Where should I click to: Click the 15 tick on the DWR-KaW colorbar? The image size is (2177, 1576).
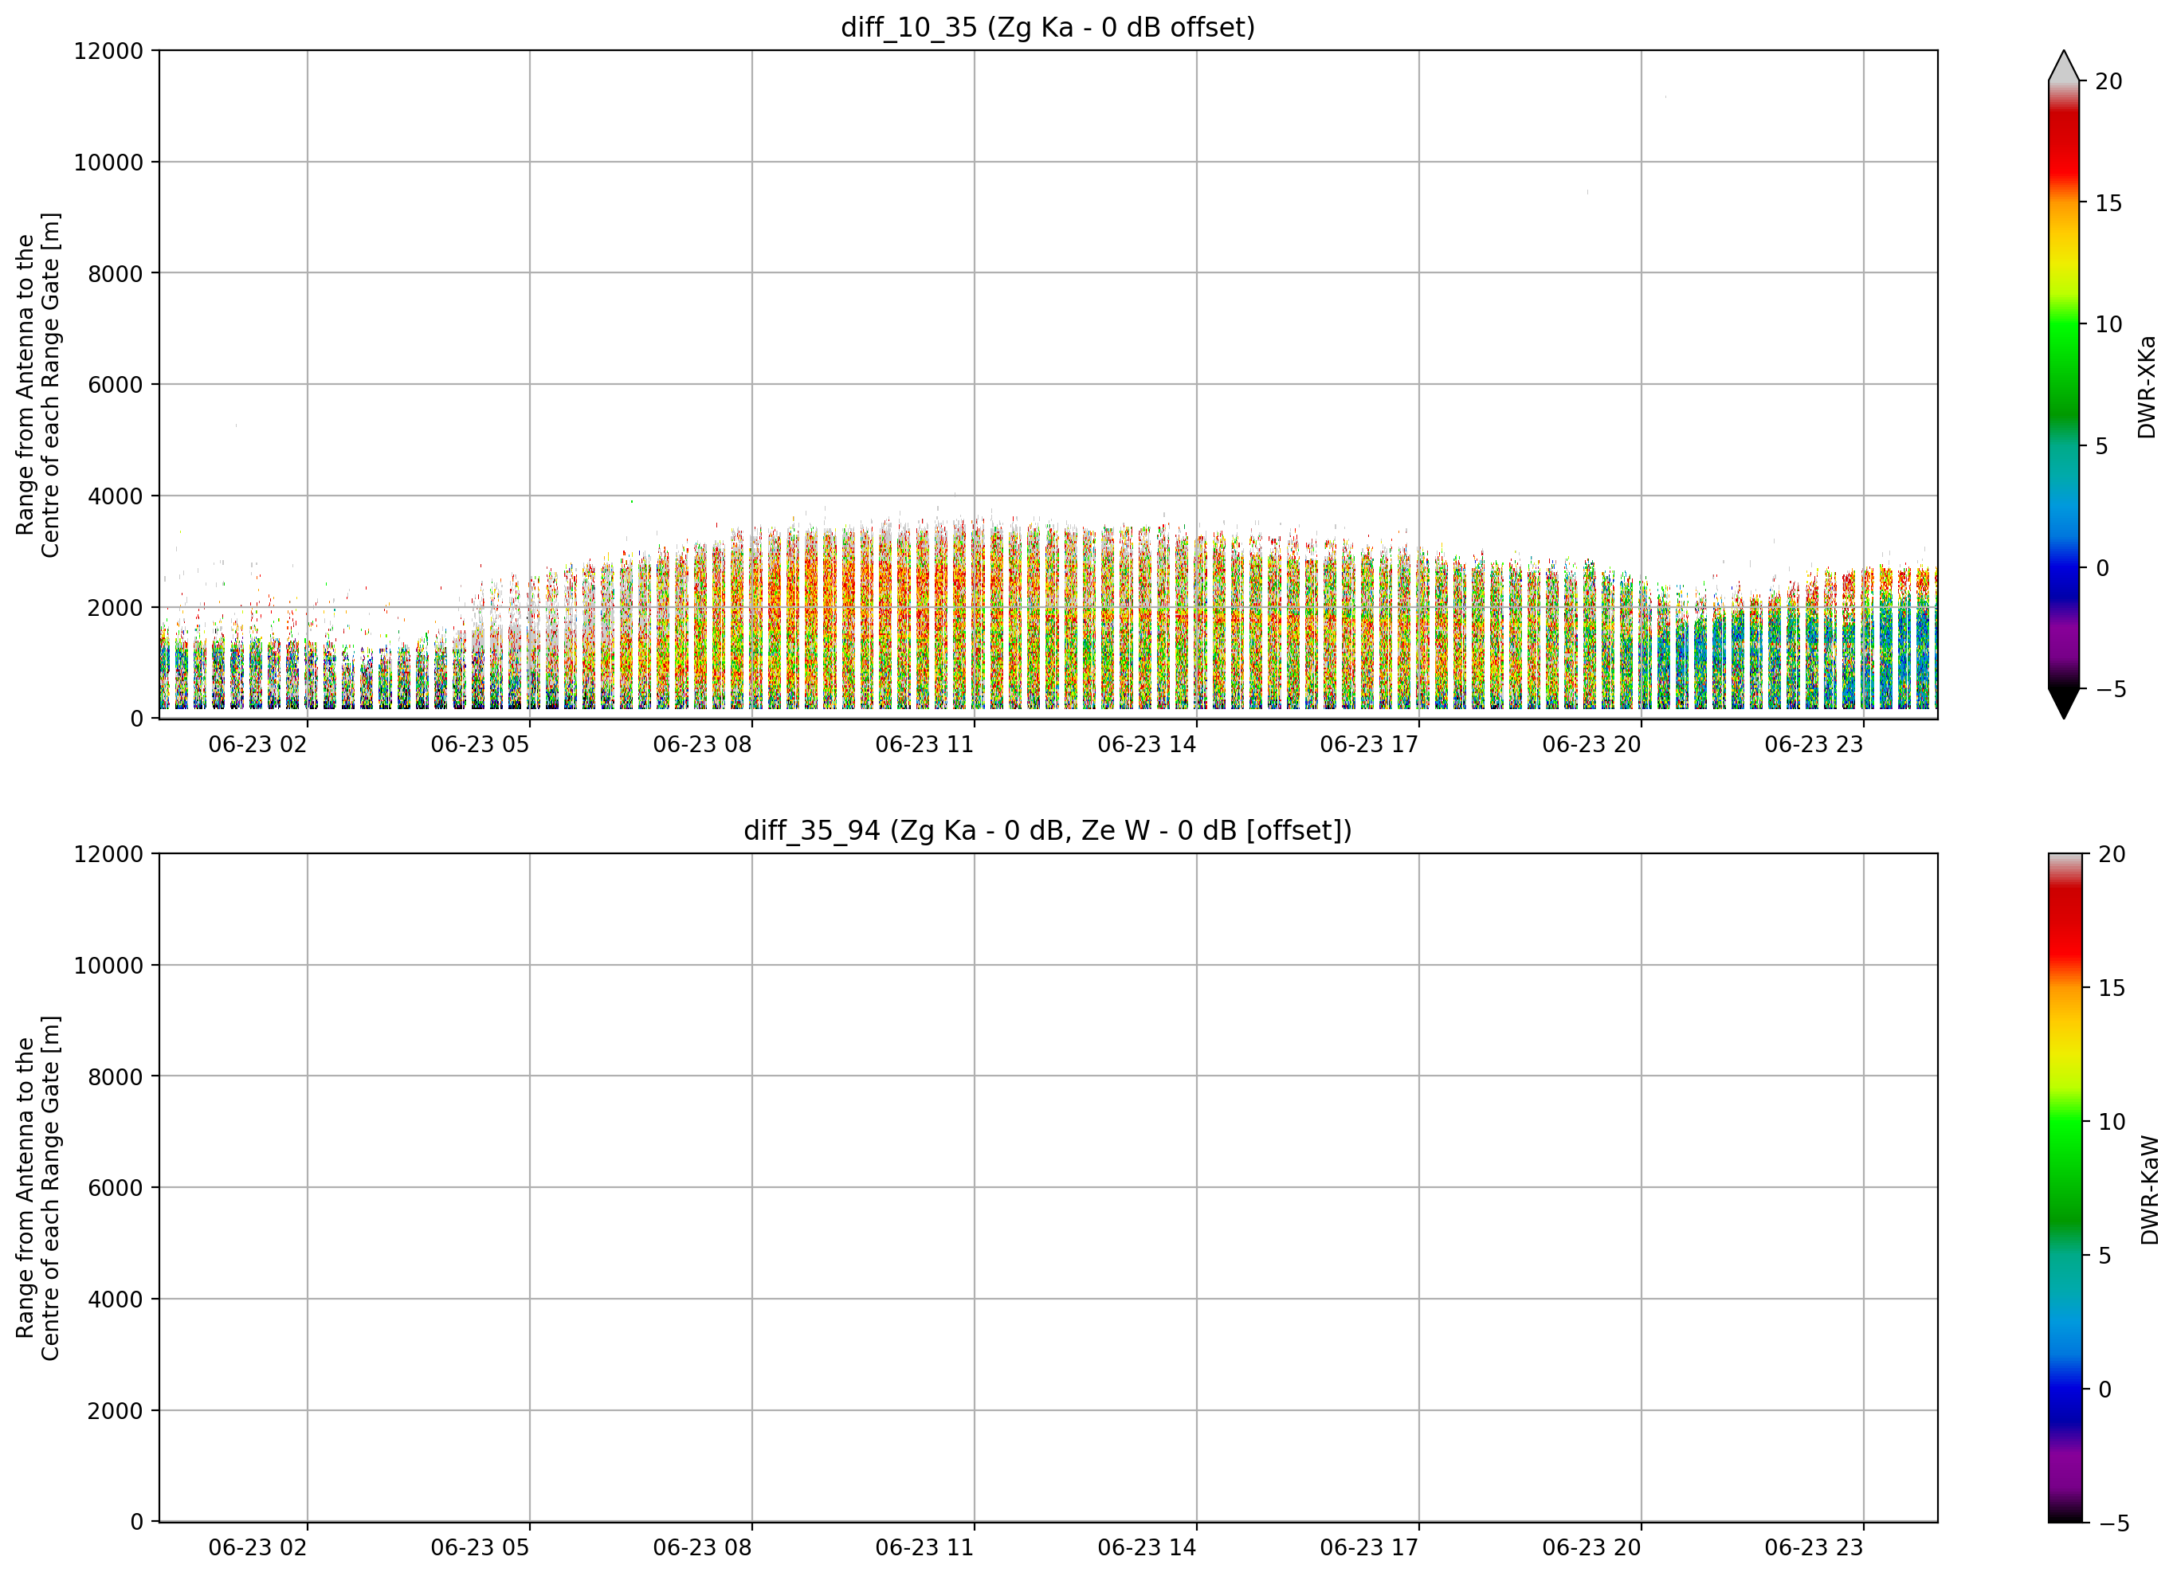(x=2112, y=988)
